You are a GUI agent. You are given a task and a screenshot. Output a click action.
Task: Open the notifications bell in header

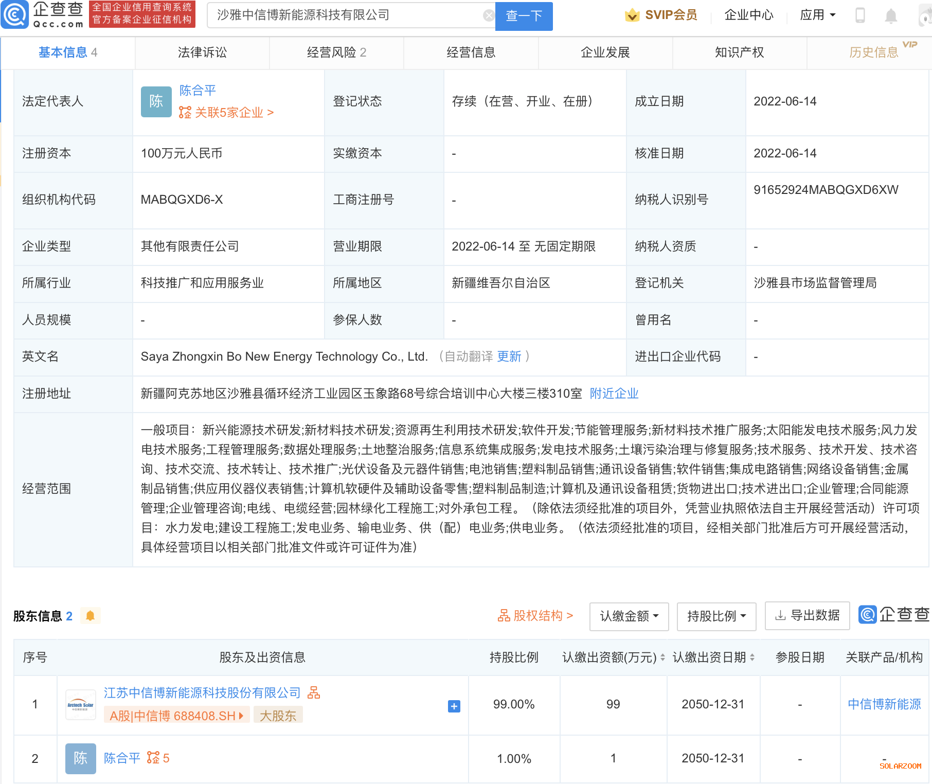[891, 16]
